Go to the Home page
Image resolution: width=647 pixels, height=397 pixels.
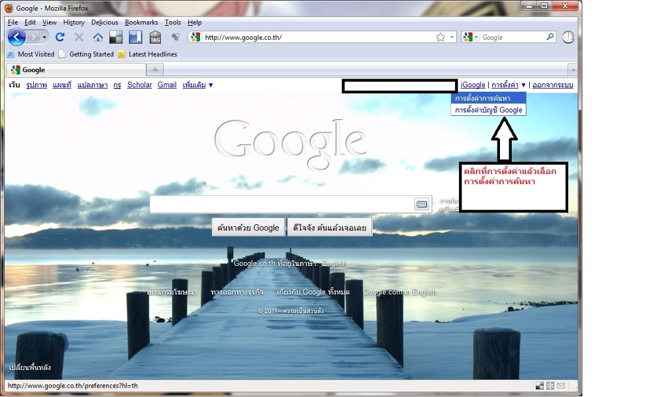pos(98,37)
